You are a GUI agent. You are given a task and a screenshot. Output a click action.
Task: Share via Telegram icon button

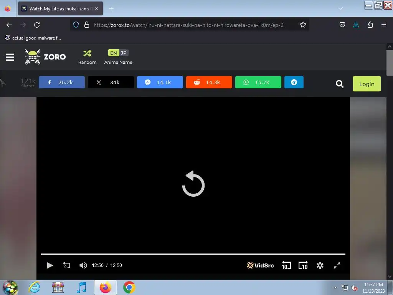click(294, 82)
